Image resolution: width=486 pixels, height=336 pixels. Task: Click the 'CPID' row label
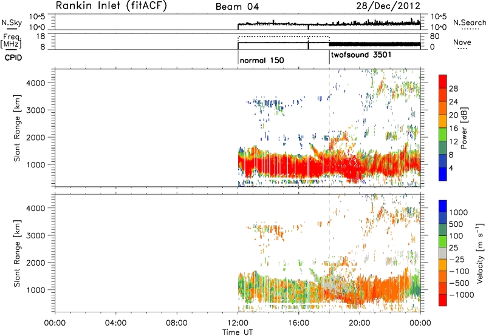[x=13, y=58]
